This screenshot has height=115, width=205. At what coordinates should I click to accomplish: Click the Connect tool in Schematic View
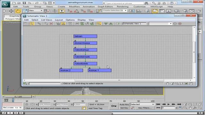[39, 24]
